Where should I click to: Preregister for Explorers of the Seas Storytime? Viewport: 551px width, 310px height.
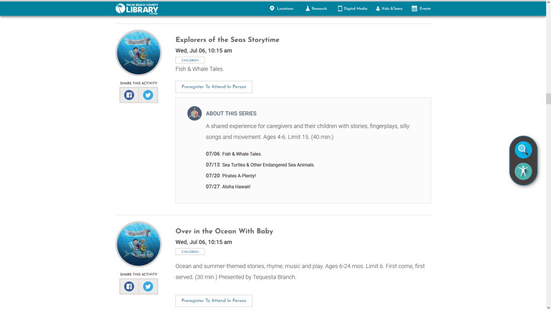(214, 87)
